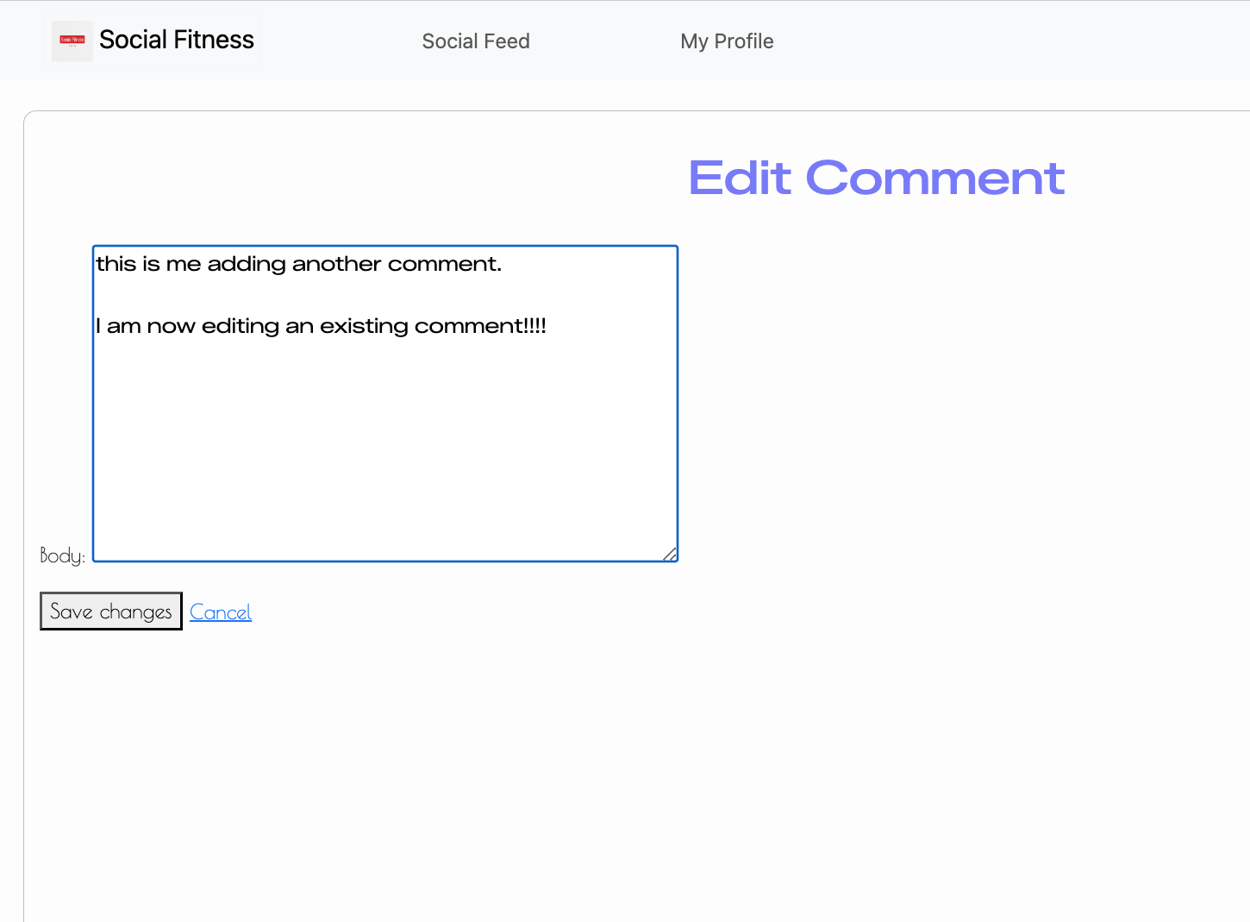This screenshot has height=922, width=1250.
Task: Select the Edit Comment heading text
Action: click(876, 179)
